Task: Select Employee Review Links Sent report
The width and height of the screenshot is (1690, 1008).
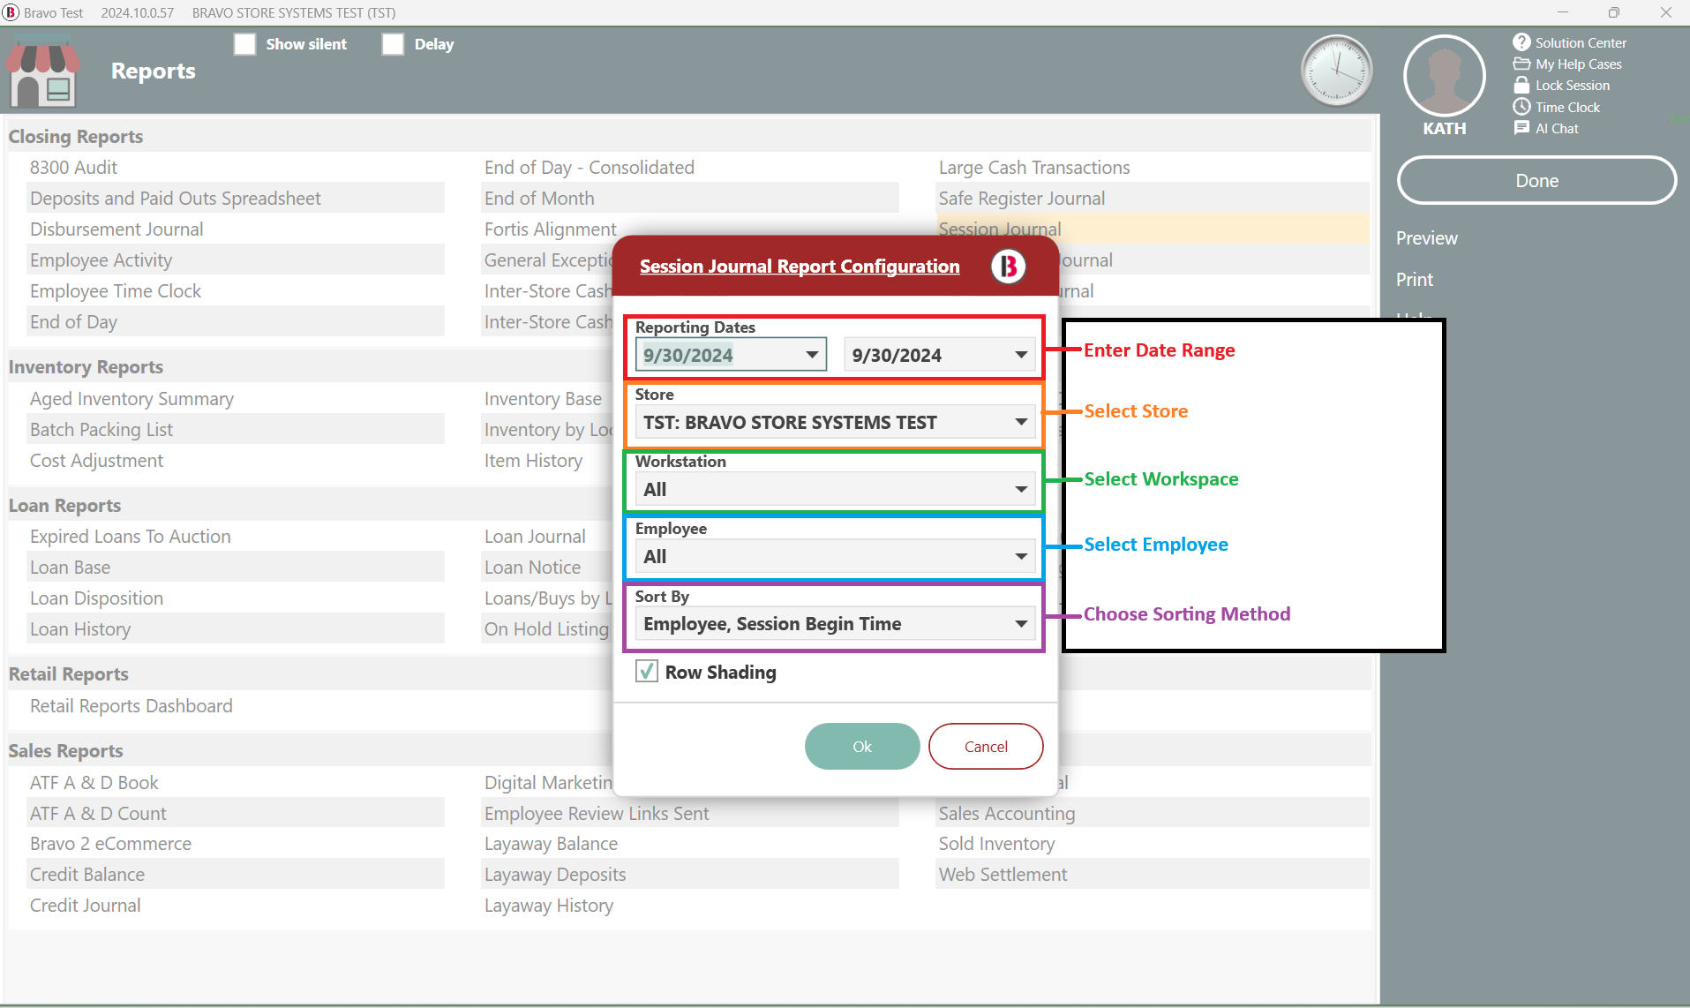Action: pyautogui.click(x=596, y=813)
